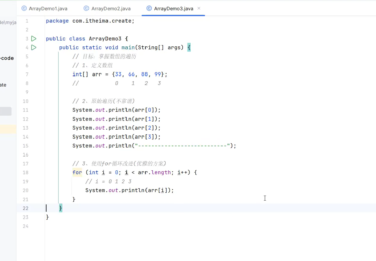Click the class icon on ArrayDemo3.java tab
This screenshot has height=261, width=376.
(149, 9)
